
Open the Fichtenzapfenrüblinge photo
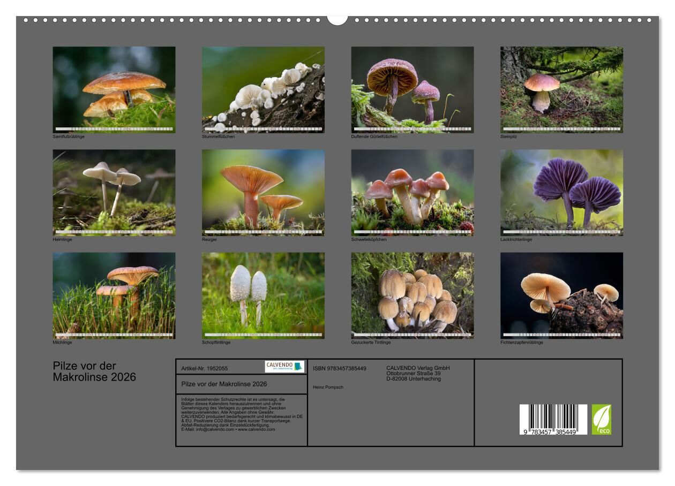pyautogui.click(x=561, y=295)
